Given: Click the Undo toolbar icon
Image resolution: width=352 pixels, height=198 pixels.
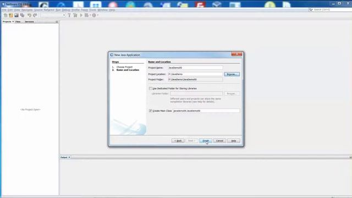Looking at the screenshot, I should coord(29,15).
